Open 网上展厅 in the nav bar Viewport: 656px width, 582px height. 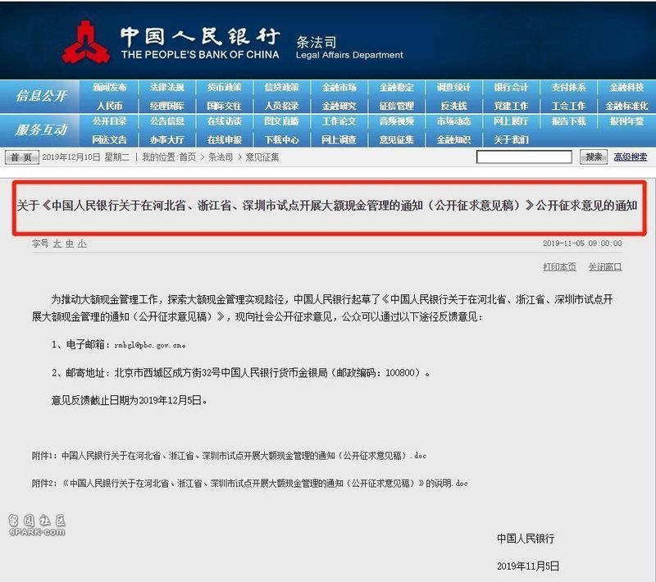pyautogui.click(x=511, y=121)
